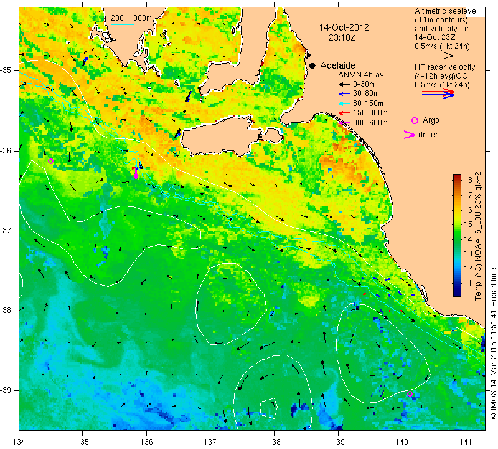Select the 'drifter' legend label
This screenshot has height=449, width=498.
pos(428,135)
